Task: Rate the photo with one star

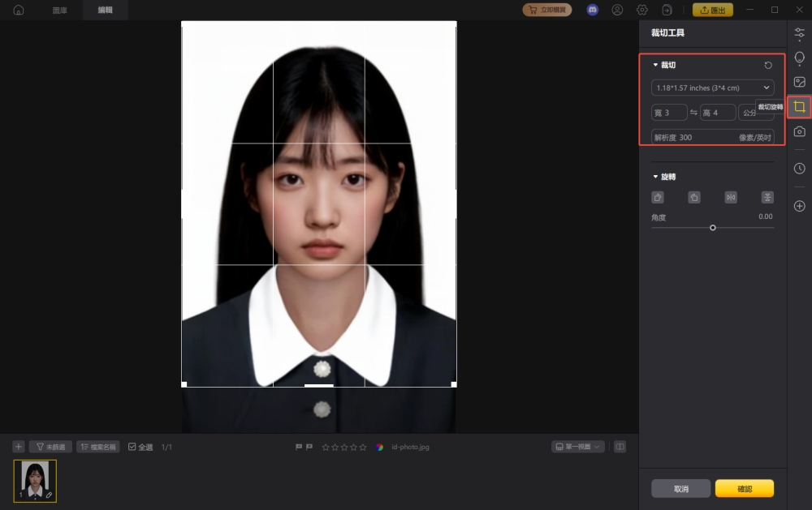Action: pos(325,446)
